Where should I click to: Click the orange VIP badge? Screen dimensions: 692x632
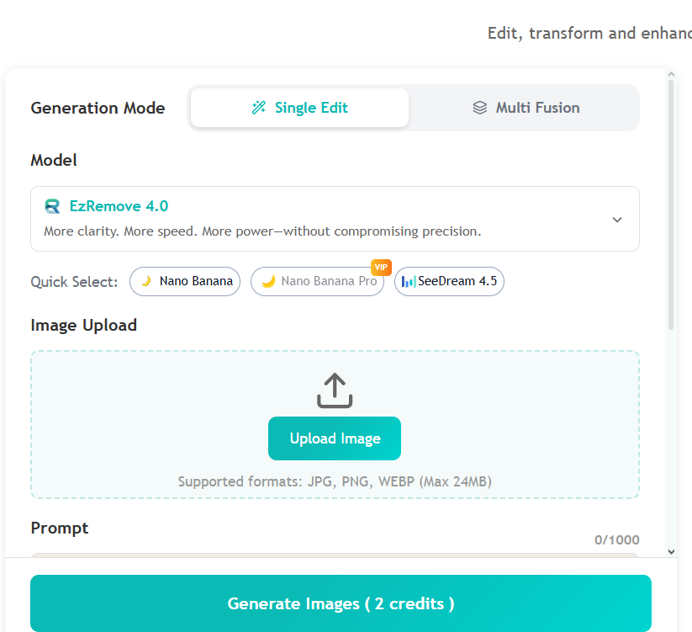pyautogui.click(x=381, y=267)
